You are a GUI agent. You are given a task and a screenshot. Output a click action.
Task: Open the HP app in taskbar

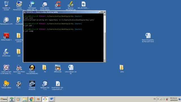tap(12, 99)
